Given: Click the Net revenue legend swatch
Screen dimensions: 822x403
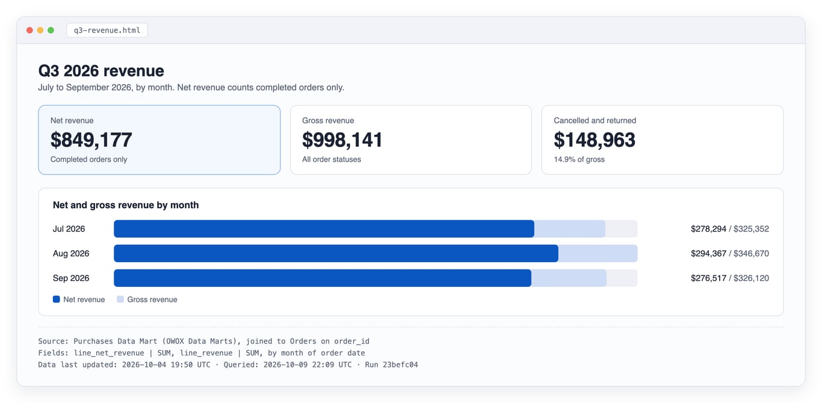Looking at the screenshot, I should (57, 299).
